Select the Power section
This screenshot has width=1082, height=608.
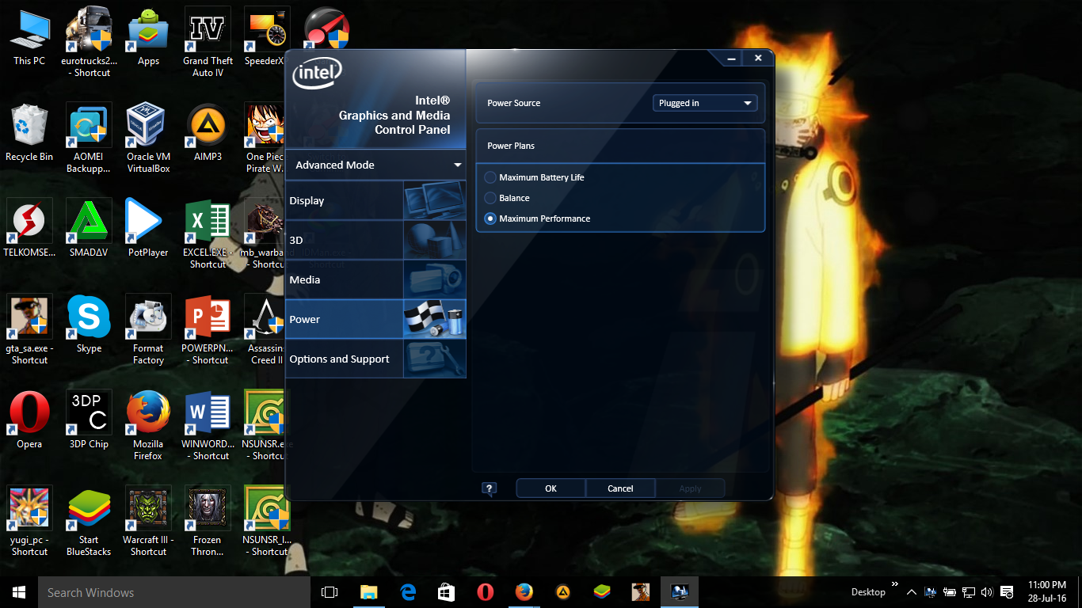pyautogui.click(x=375, y=319)
